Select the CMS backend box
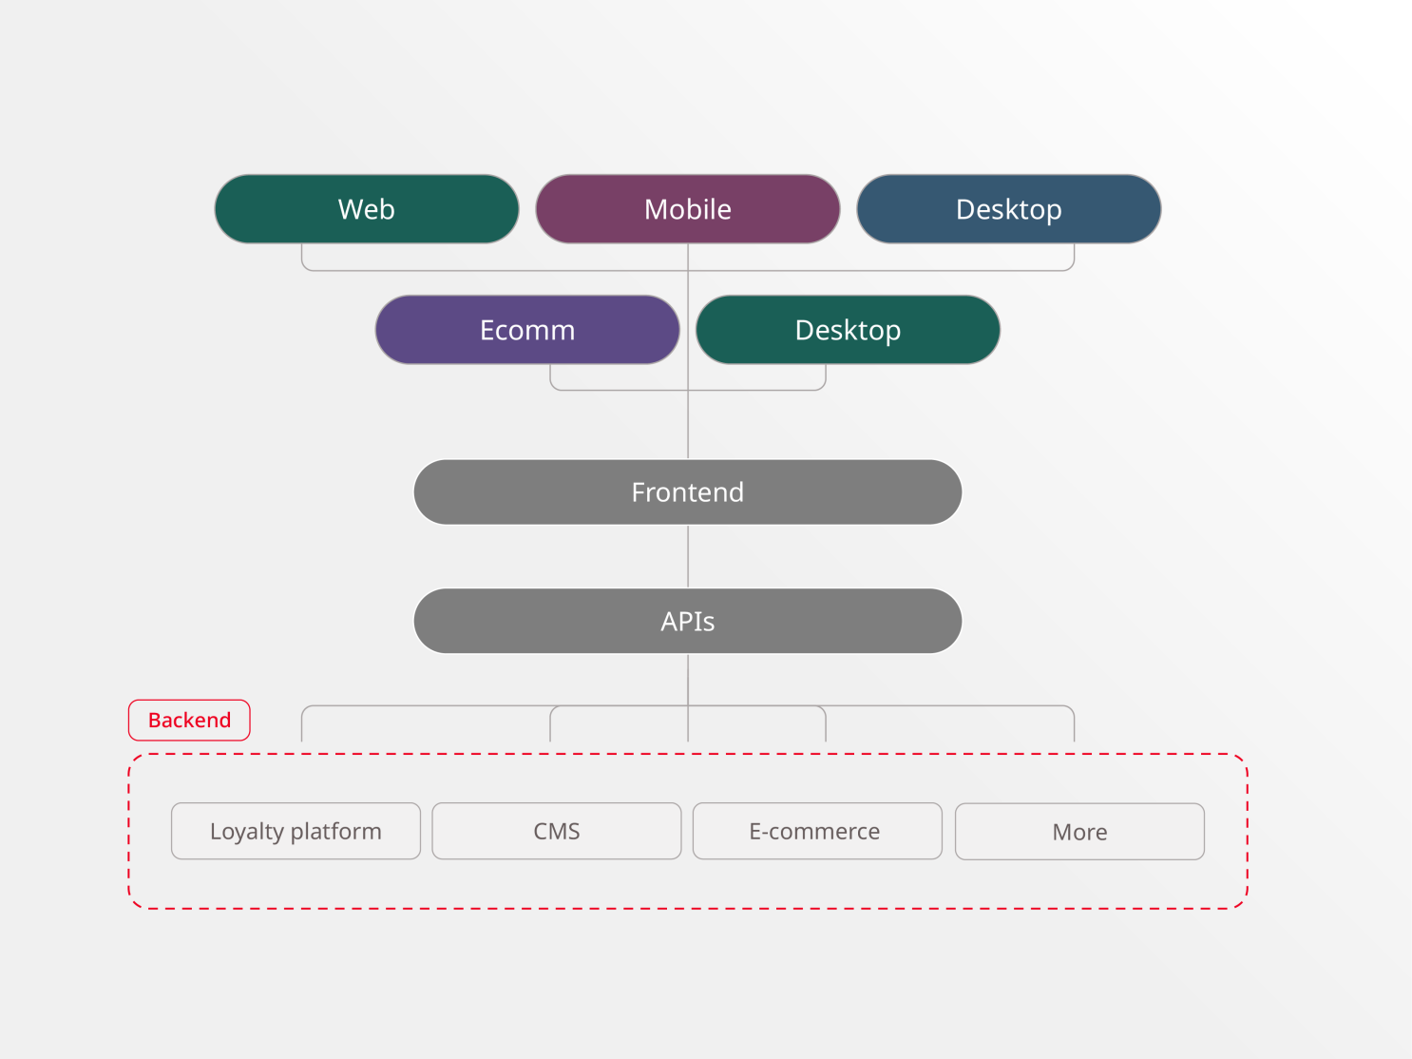Image resolution: width=1412 pixels, height=1059 pixels. pyautogui.click(x=556, y=831)
